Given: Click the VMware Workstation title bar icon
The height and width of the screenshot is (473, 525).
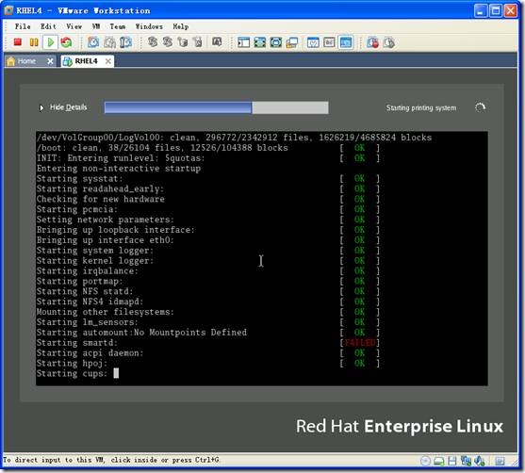Looking at the screenshot, I should (x=8, y=10).
